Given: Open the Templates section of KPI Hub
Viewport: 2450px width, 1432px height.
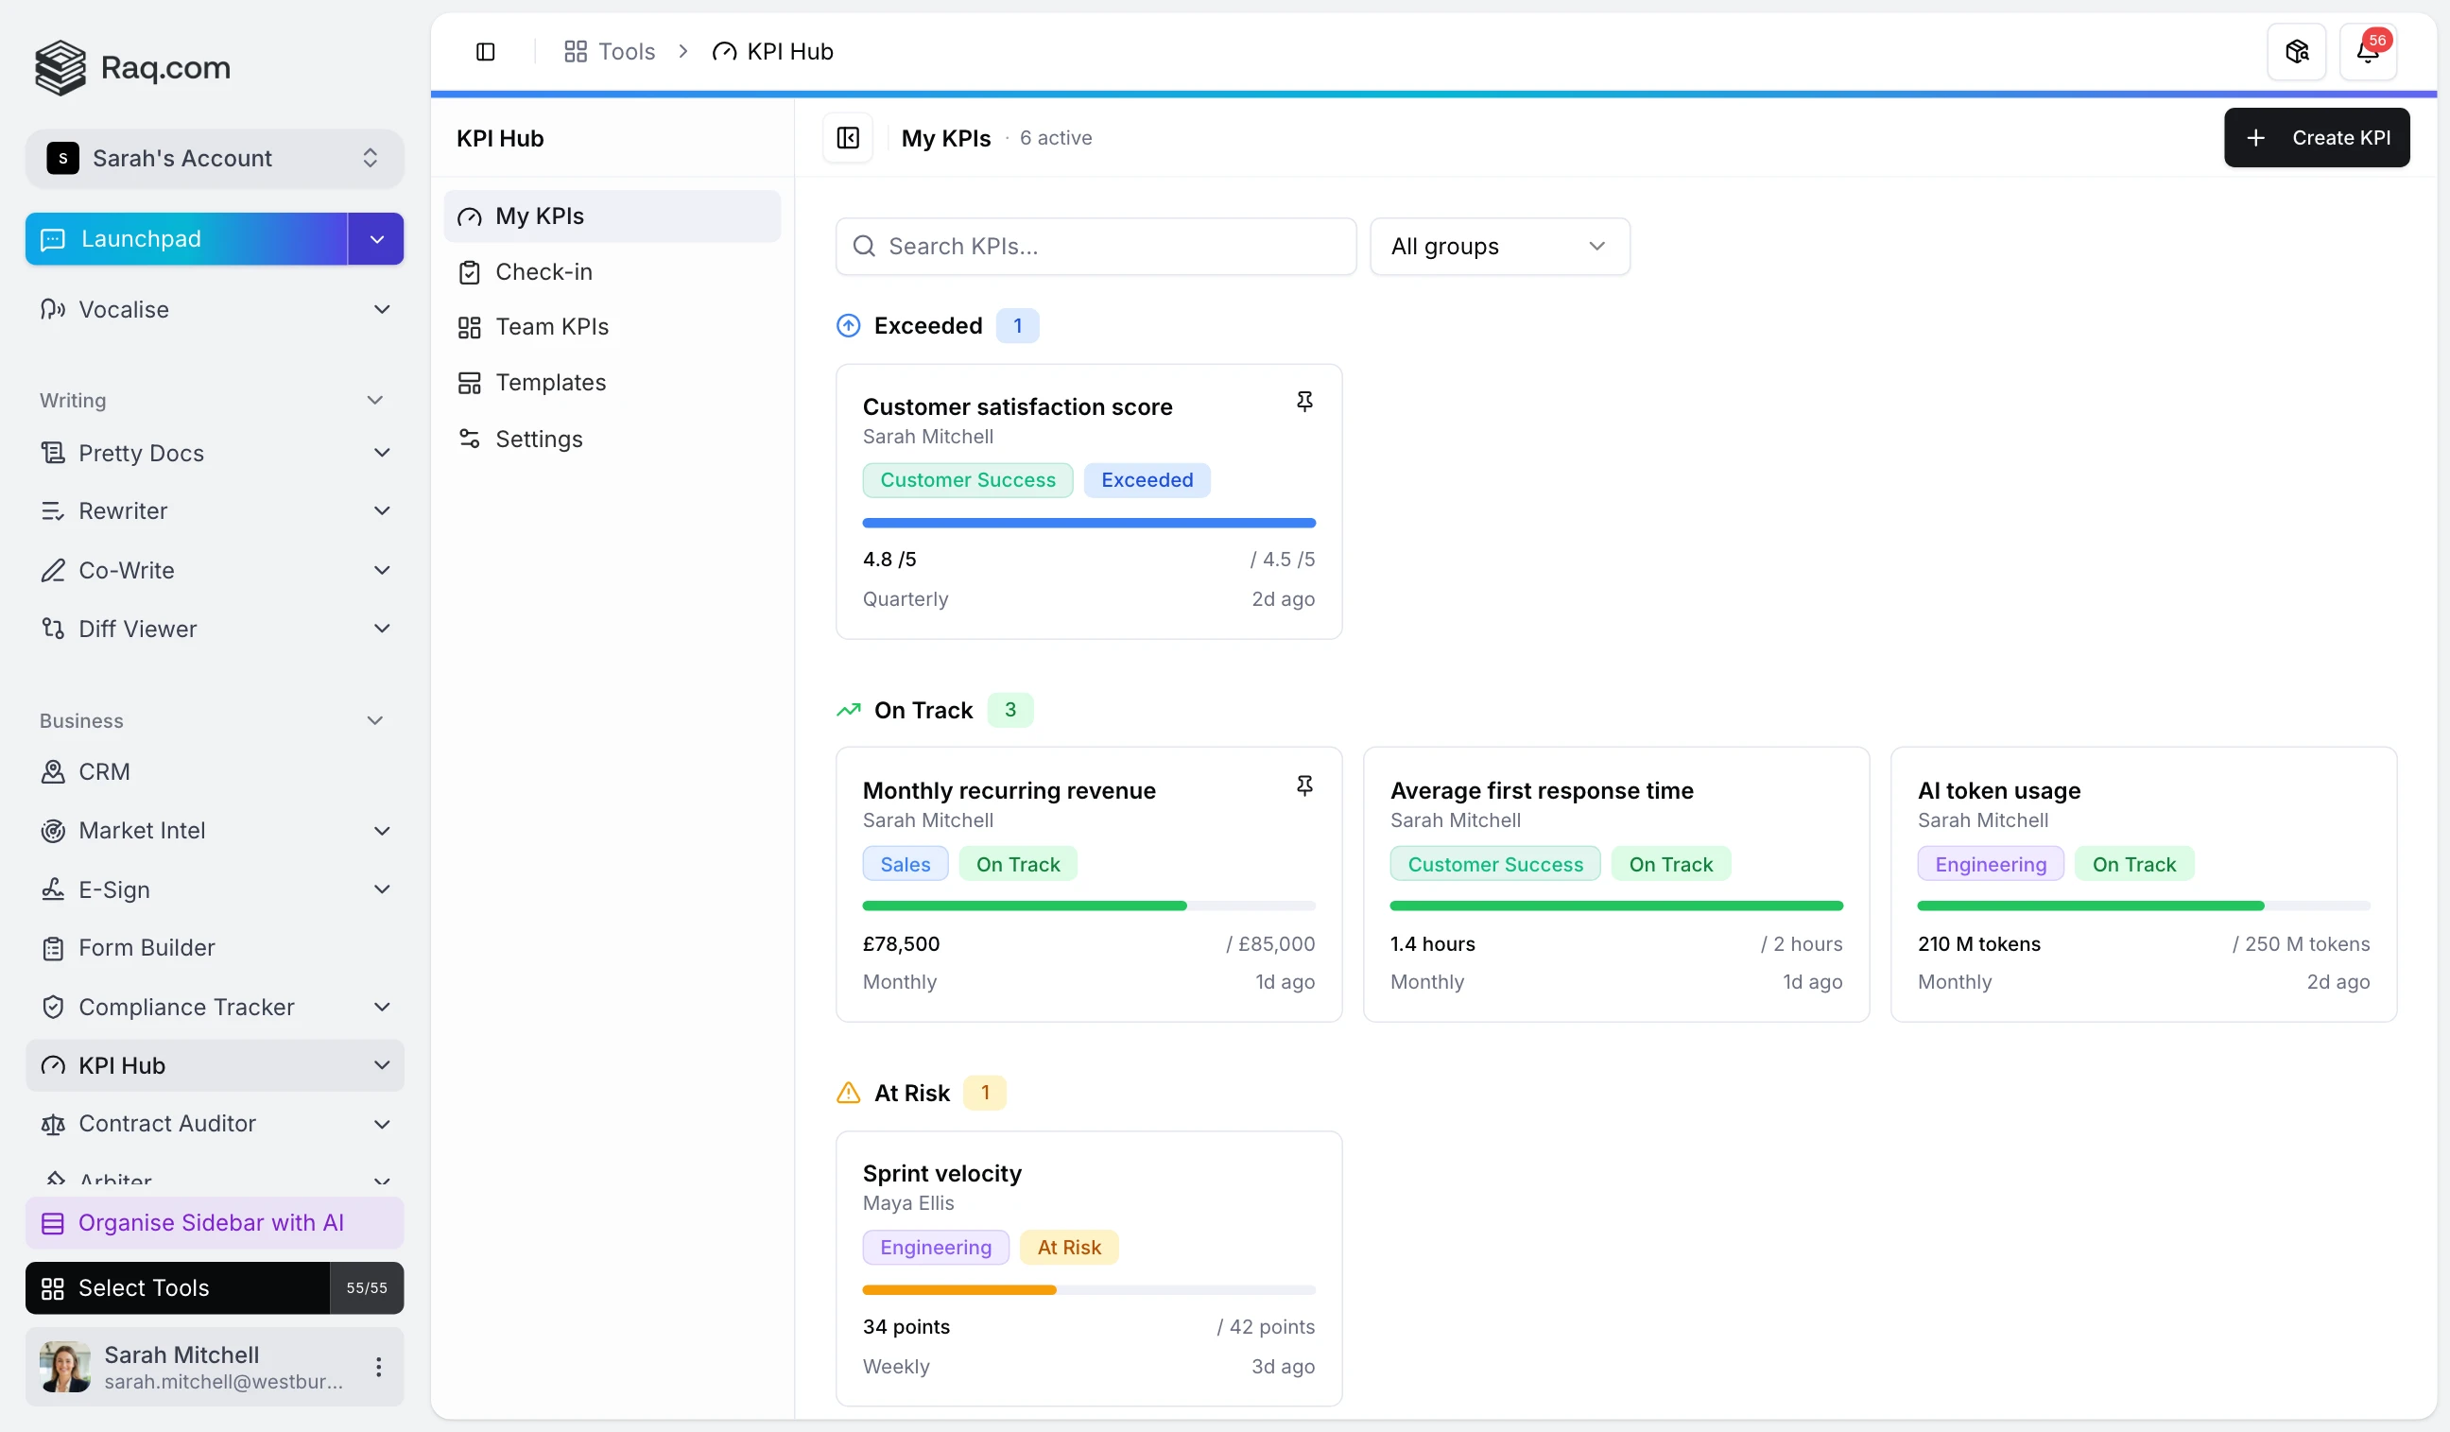Looking at the screenshot, I should pos(550,382).
